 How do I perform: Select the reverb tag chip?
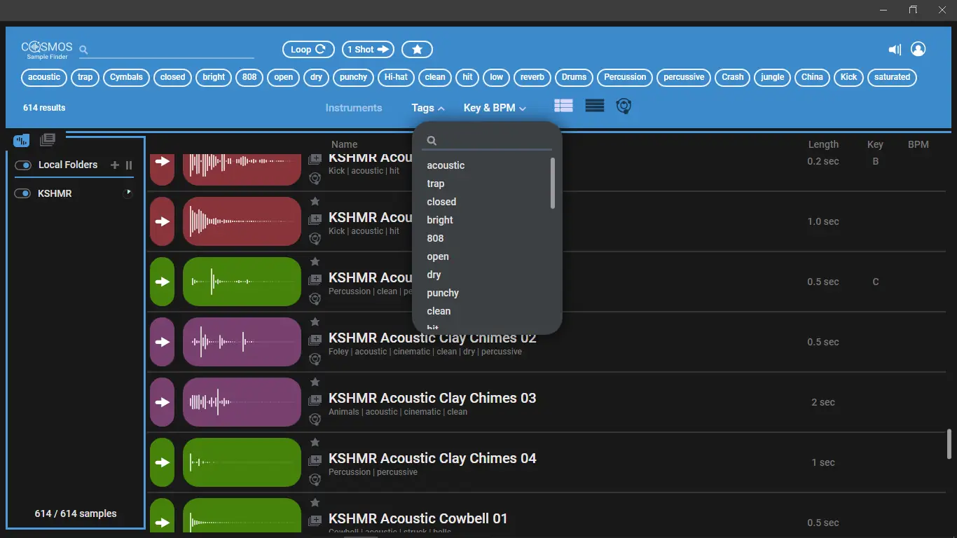pyautogui.click(x=532, y=77)
